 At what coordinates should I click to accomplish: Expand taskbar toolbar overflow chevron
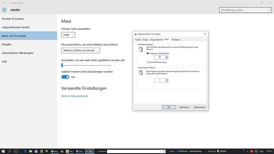243,150
